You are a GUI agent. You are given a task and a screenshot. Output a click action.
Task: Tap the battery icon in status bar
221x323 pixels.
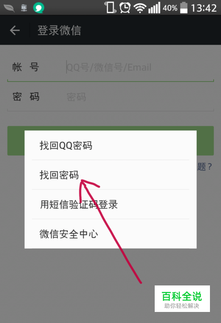coord(184,8)
